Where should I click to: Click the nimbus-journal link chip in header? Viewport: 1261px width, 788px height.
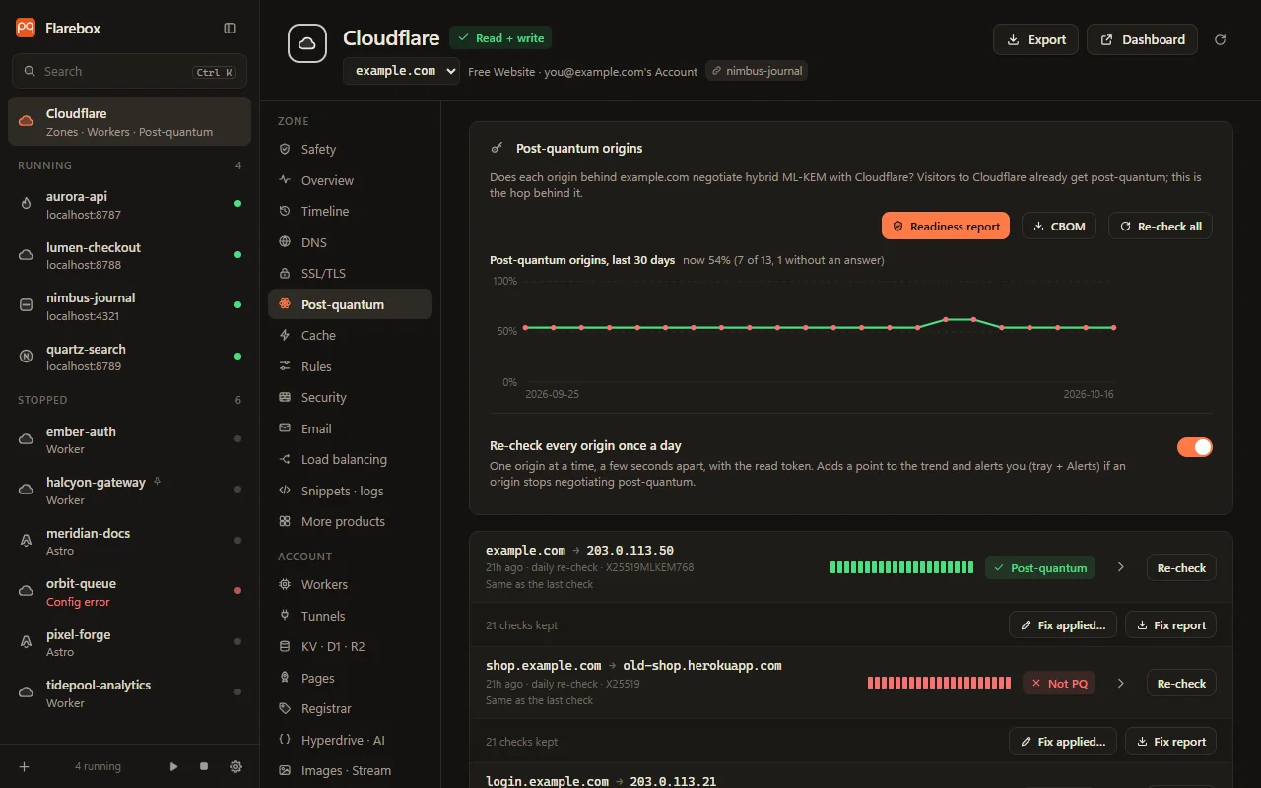tap(757, 71)
